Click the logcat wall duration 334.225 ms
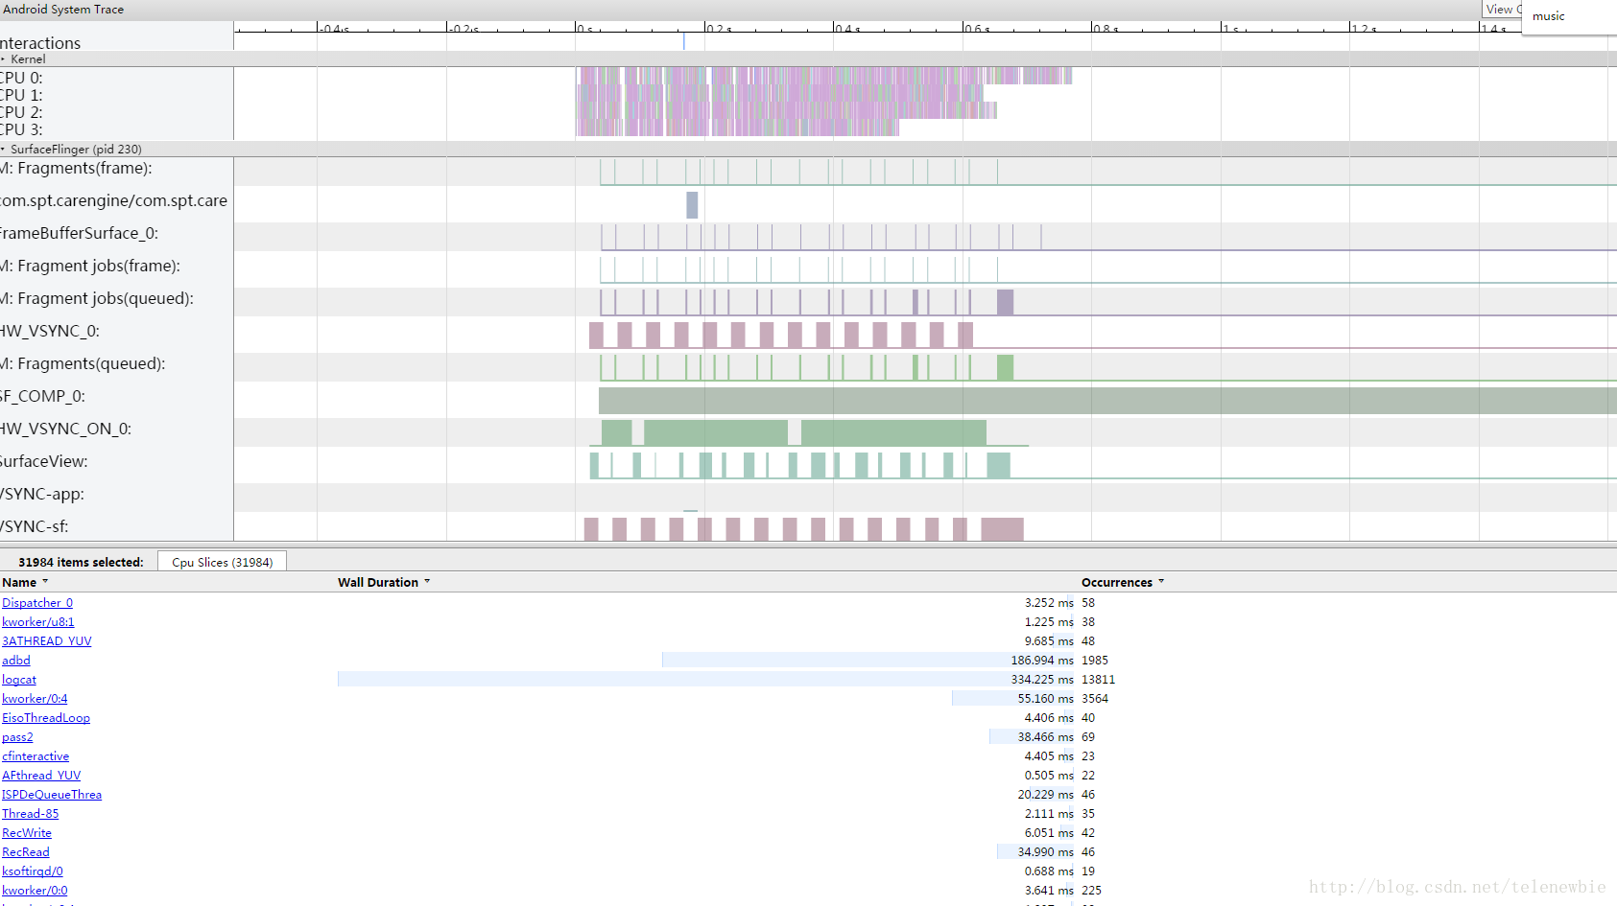The width and height of the screenshot is (1617, 906). pyautogui.click(x=1041, y=680)
